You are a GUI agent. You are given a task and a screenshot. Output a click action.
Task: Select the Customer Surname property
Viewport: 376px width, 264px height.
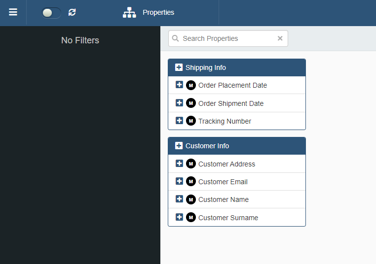pyautogui.click(x=228, y=218)
